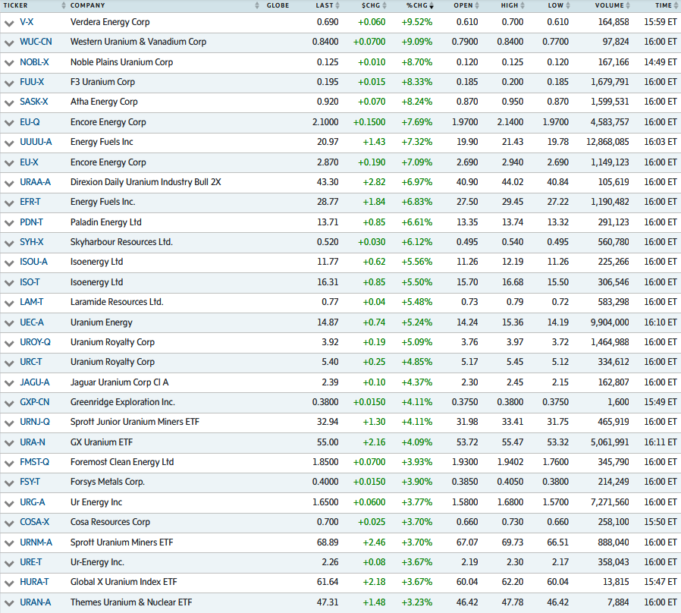This screenshot has height=613, width=681.
Task: Expand the UUUU-A row chevron
Action: (x=9, y=143)
